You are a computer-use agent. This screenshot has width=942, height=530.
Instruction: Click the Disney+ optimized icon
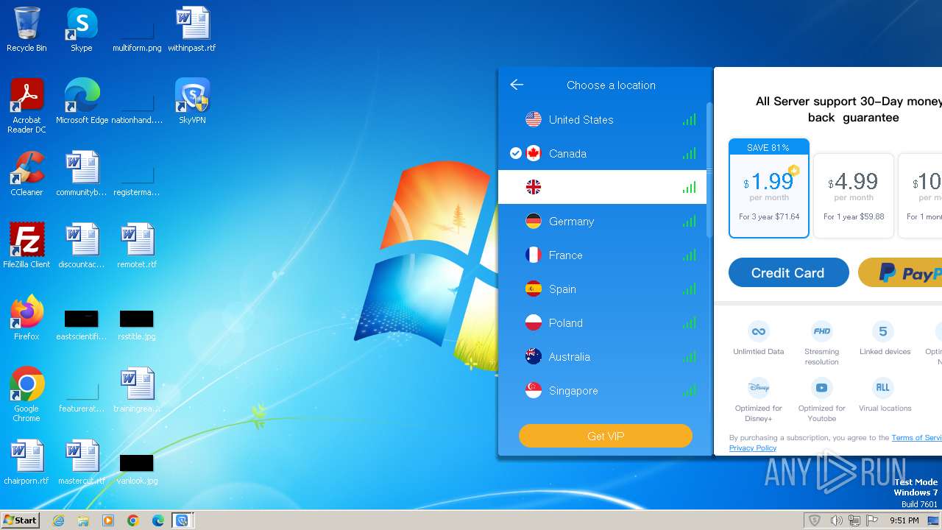point(758,387)
